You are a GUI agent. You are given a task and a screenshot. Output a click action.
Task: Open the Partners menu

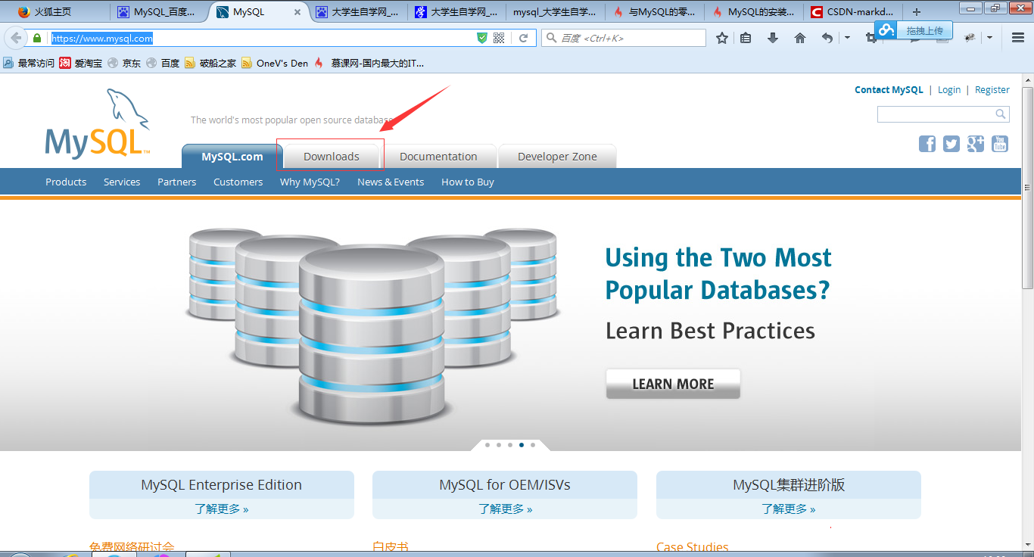[176, 182]
